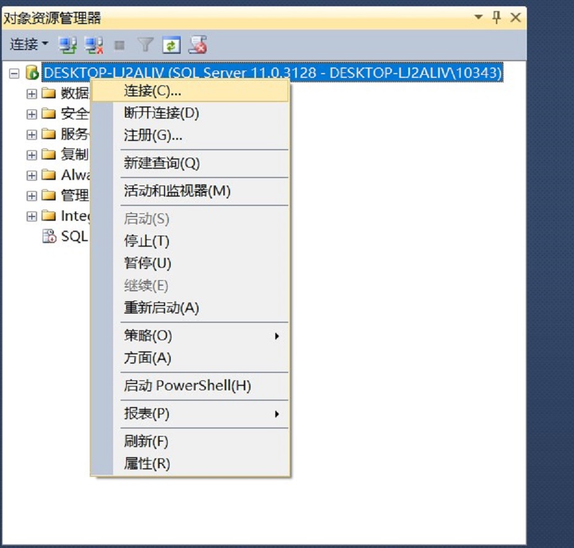
Task: Click the 管理 folder icon
Action: [48, 195]
